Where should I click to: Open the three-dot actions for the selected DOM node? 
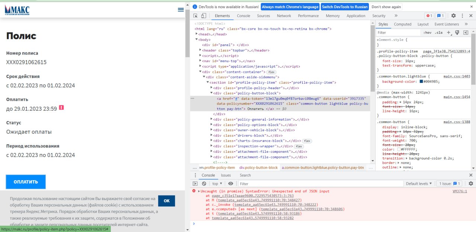click(x=192, y=99)
